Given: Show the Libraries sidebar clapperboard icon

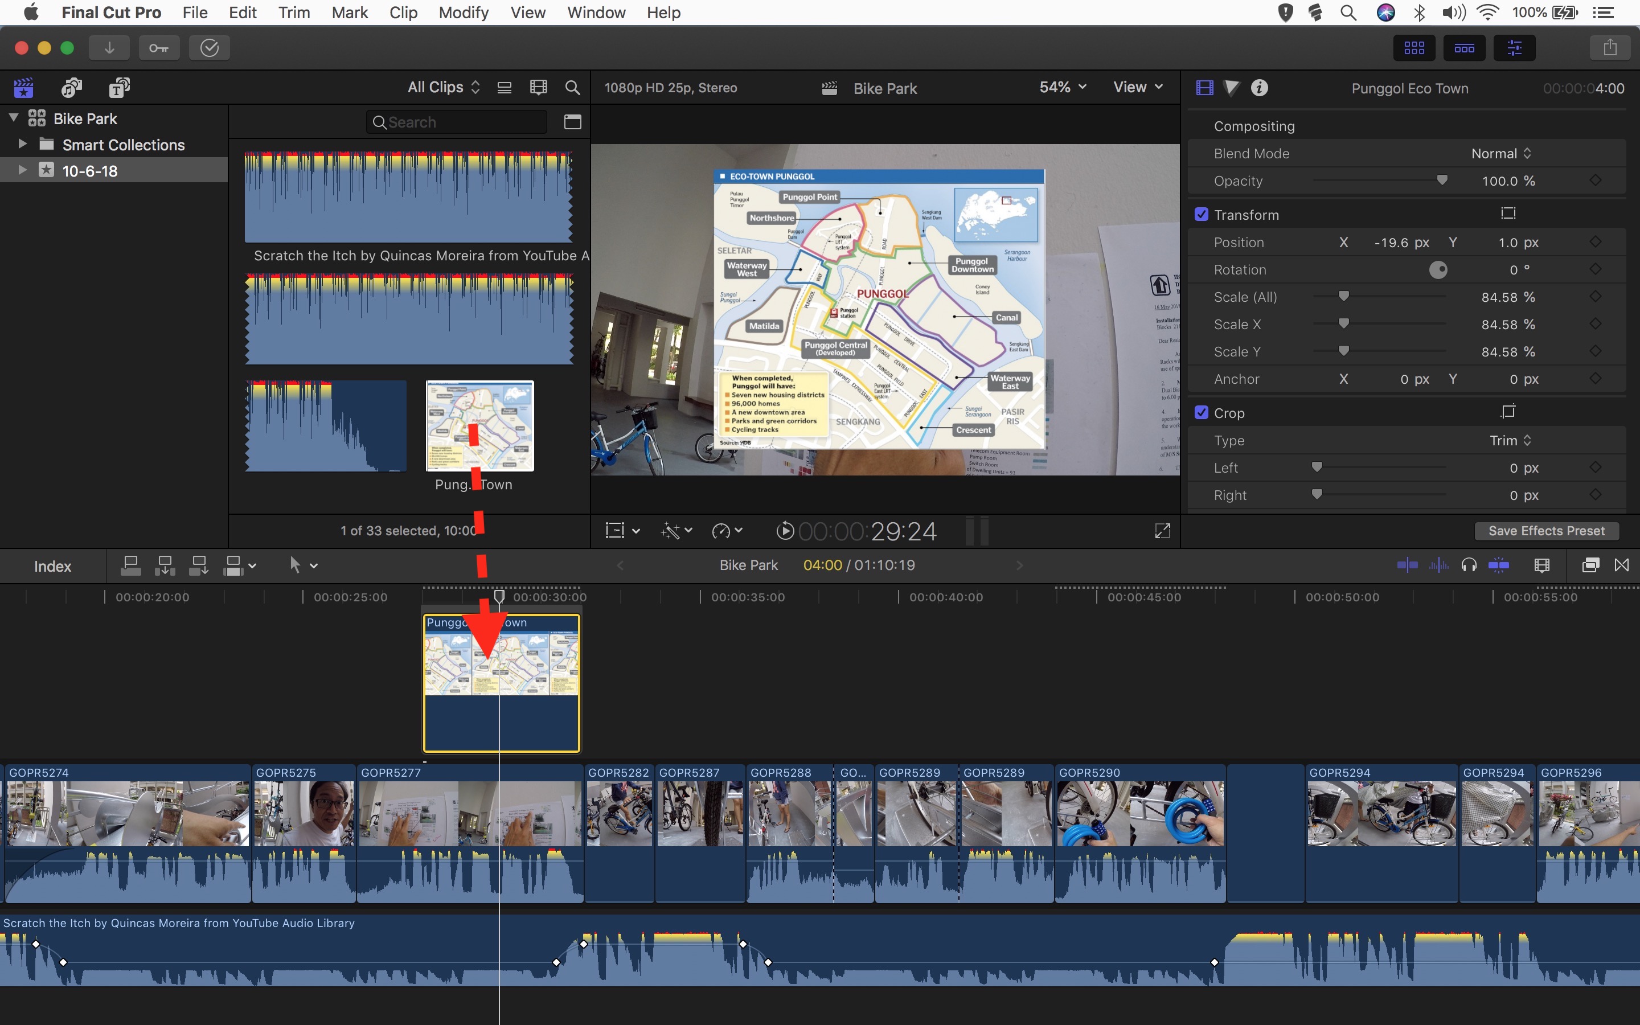Looking at the screenshot, I should (24, 88).
